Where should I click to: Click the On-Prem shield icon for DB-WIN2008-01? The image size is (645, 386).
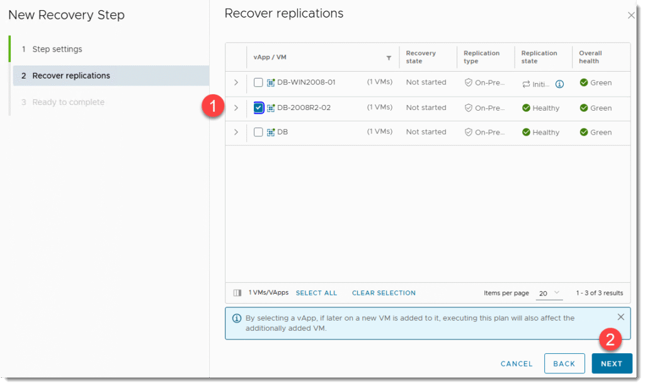(x=468, y=82)
